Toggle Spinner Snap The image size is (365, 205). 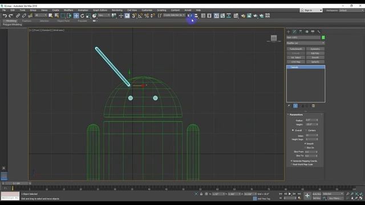[153, 15]
